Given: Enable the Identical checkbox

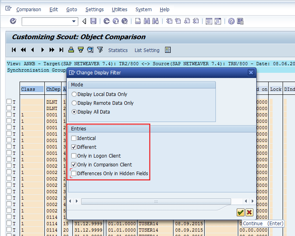Looking at the screenshot, I should (x=74, y=138).
